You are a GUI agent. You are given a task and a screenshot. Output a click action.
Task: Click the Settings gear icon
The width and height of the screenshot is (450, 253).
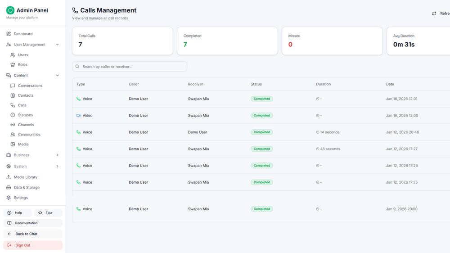pos(9,198)
